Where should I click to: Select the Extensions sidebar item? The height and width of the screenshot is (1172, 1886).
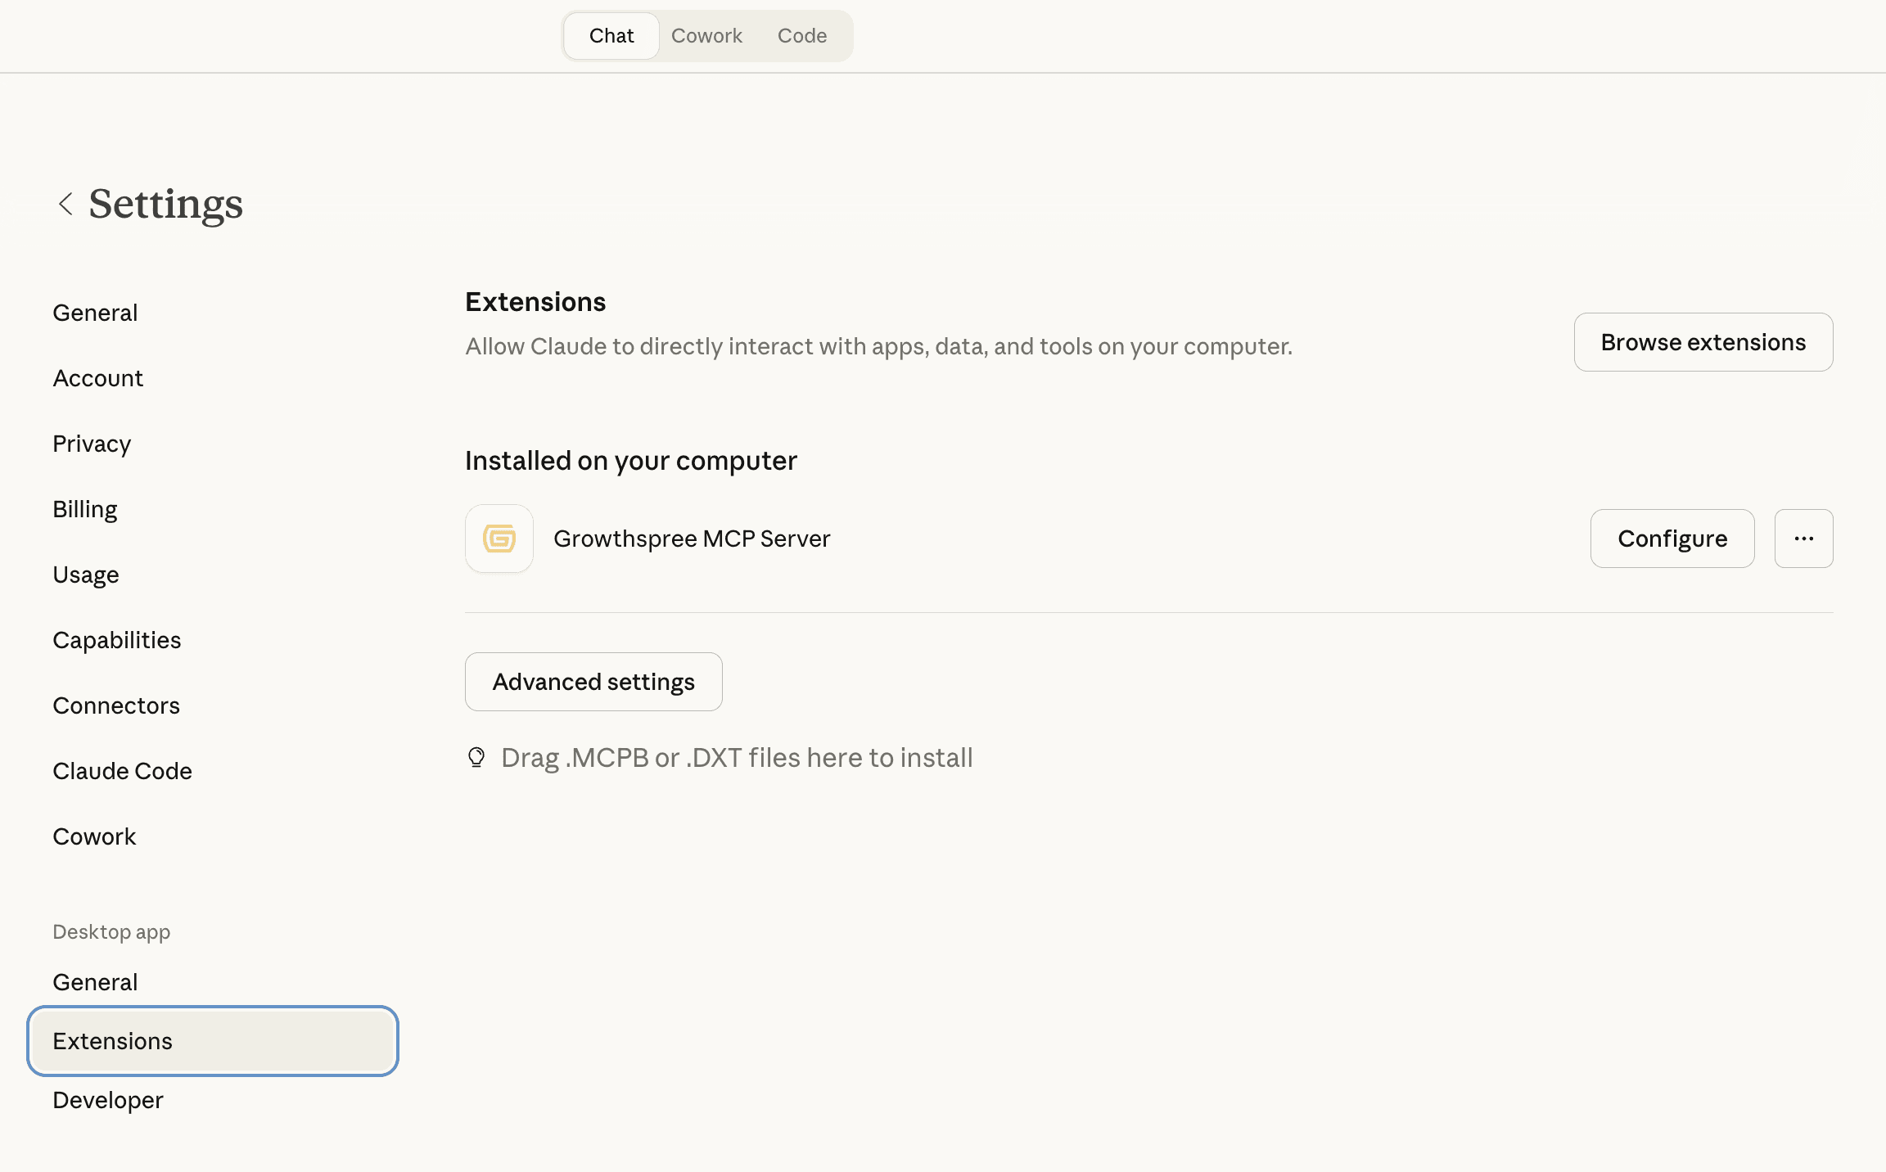pyautogui.click(x=113, y=1041)
